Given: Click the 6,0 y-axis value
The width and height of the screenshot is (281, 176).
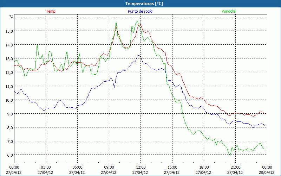Looking at the screenshot, I should click(x=10, y=155).
